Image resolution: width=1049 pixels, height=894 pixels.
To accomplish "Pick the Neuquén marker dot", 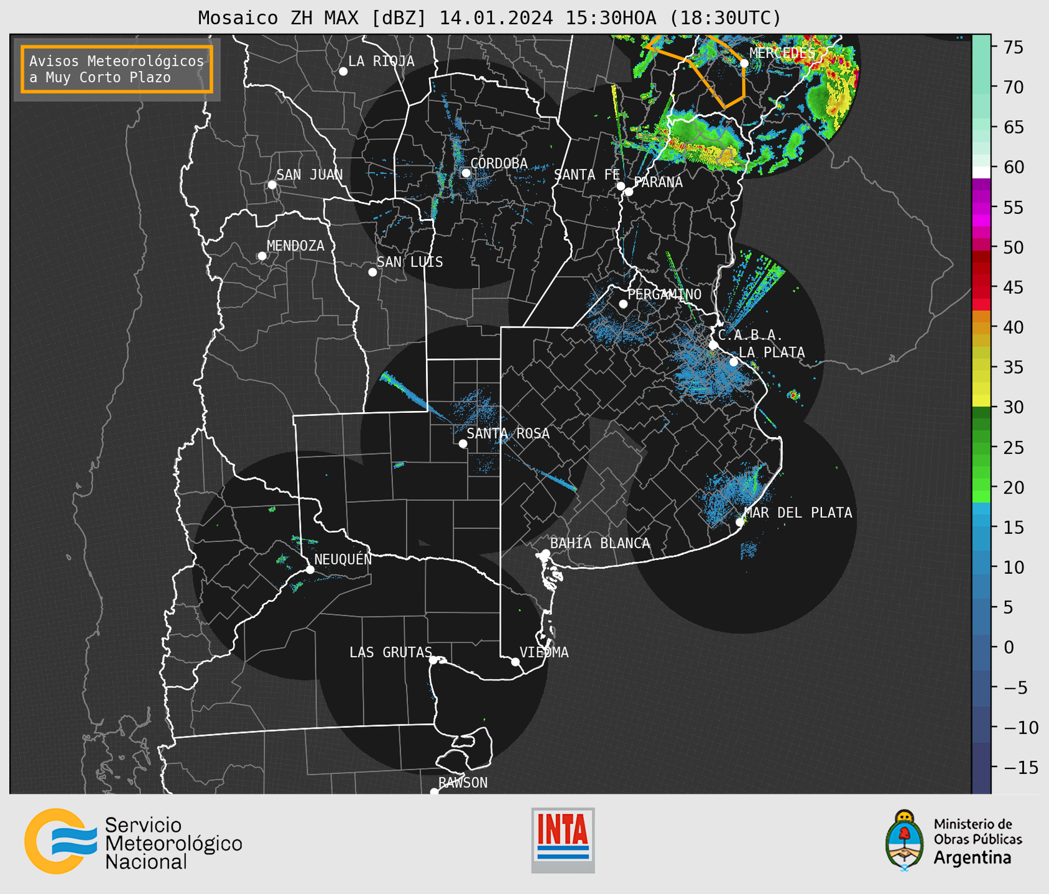I will (x=310, y=569).
